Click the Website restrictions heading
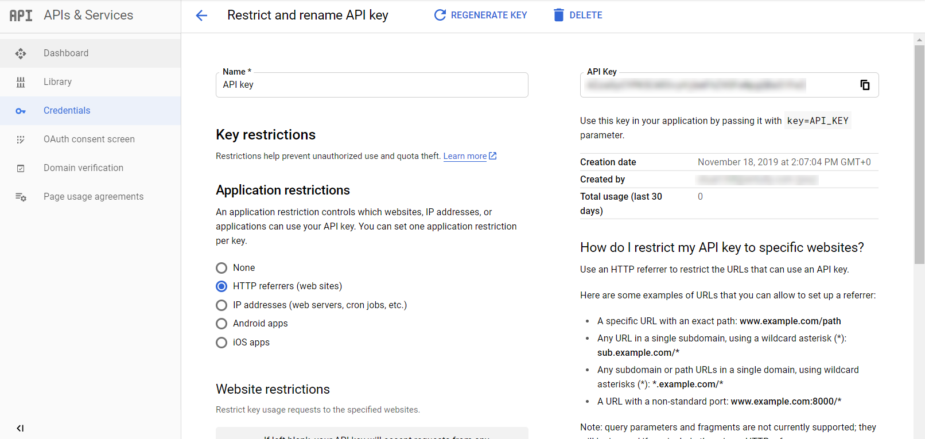925x439 pixels. click(273, 390)
